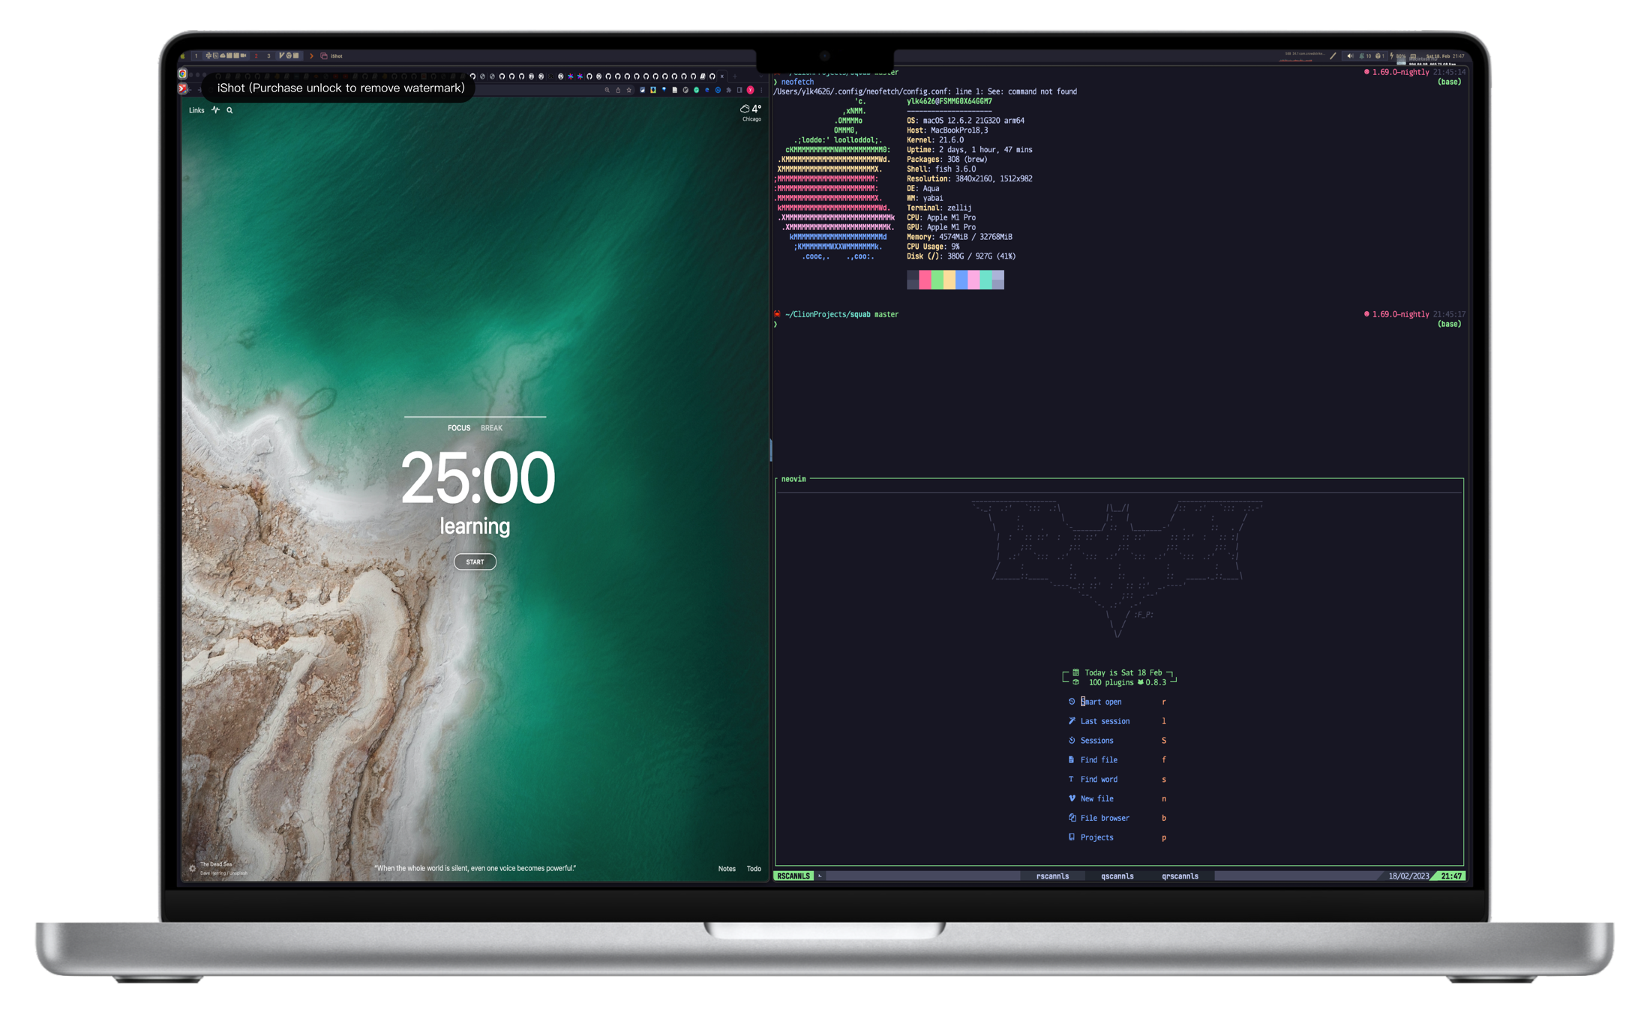This screenshot has width=1650, height=1012.
Task: Open the Momentum settings gear
Action: click(x=192, y=868)
